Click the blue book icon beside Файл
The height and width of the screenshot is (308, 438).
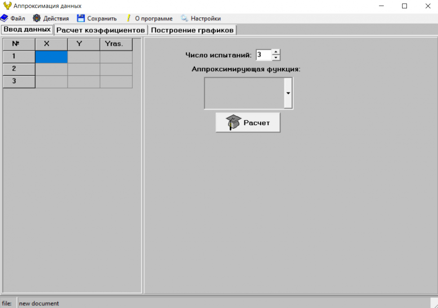click(4, 18)
